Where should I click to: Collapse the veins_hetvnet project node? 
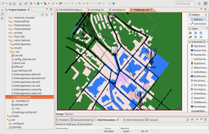(x=9, y=40)
